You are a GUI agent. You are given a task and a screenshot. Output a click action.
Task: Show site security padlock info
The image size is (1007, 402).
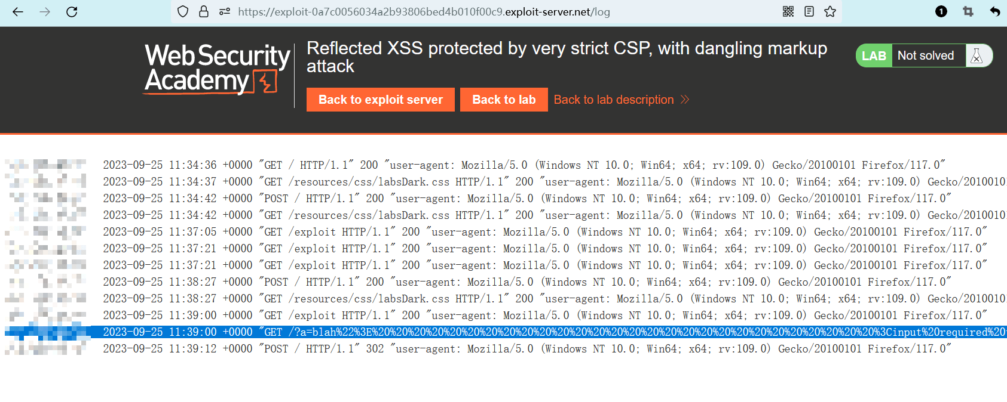[x=204, y=12]
